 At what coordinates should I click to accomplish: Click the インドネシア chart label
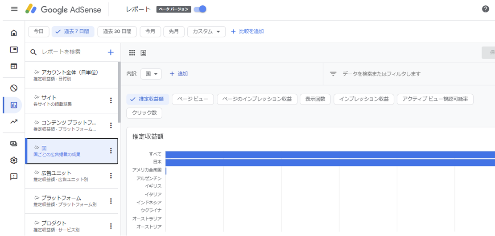pyautogui.click(x=149, y=202)
